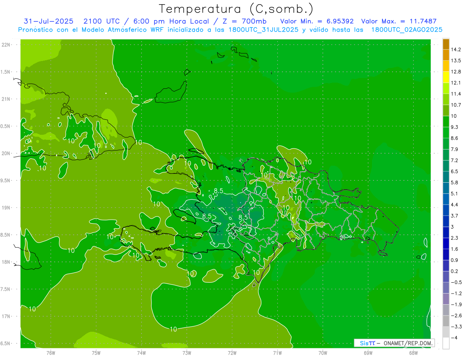Click the legend value 4.4
The height and width of the screenshot is (358, 464).
point(455,205)
